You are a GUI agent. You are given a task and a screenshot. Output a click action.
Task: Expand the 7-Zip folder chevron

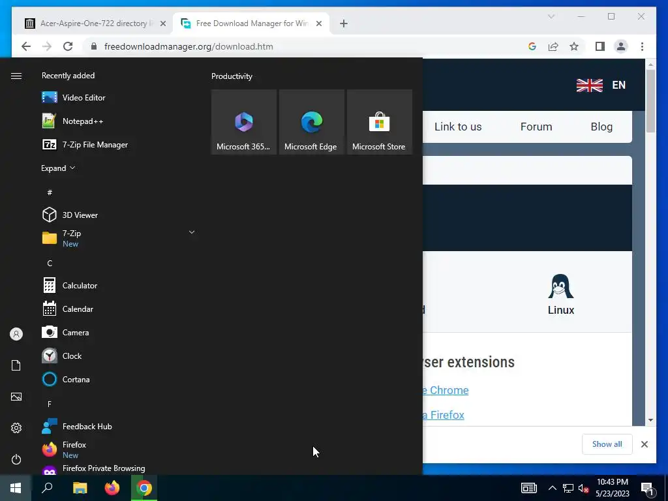[192, 232]
